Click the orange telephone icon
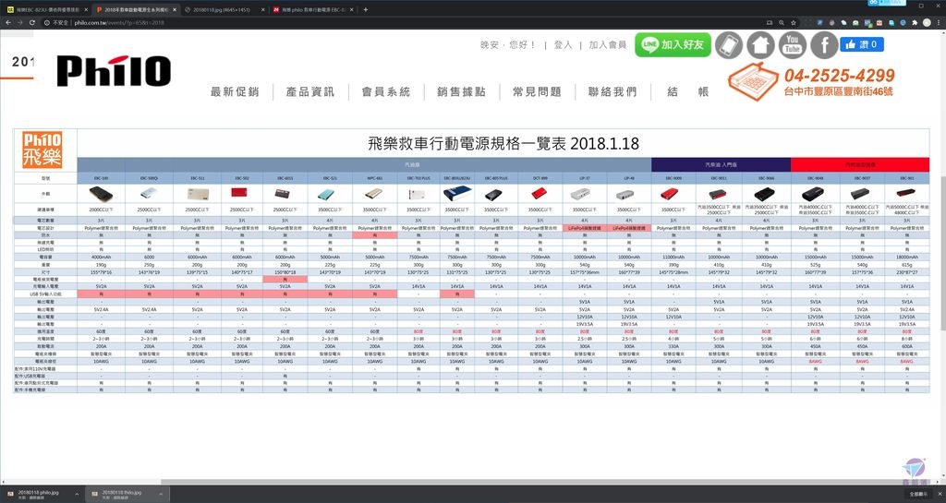 (x=753, y=80)
